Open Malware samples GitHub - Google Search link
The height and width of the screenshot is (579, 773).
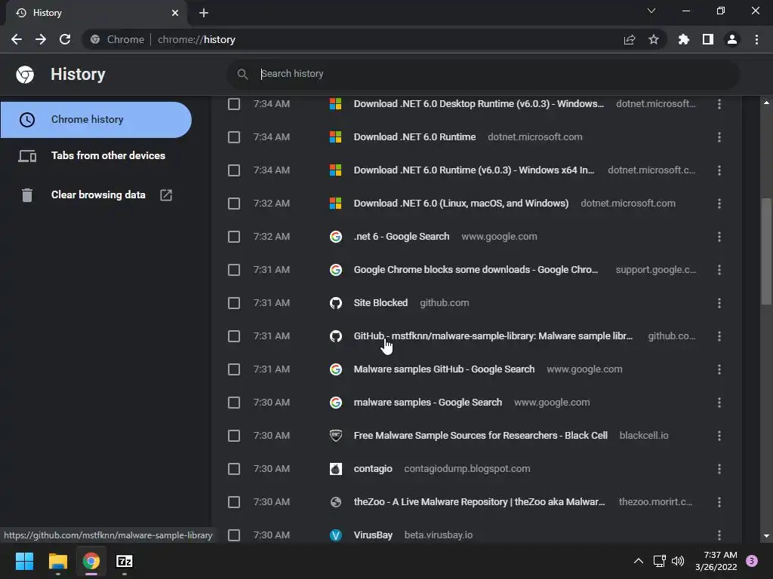click(x=444, y=369)
